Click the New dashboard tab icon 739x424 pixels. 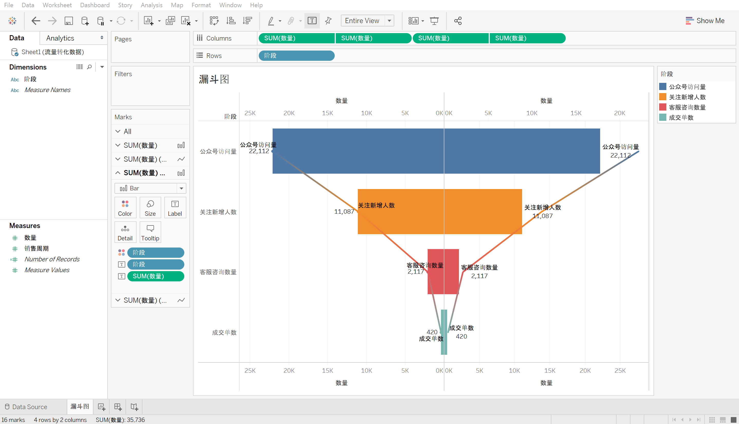click(x=118, y=407)
